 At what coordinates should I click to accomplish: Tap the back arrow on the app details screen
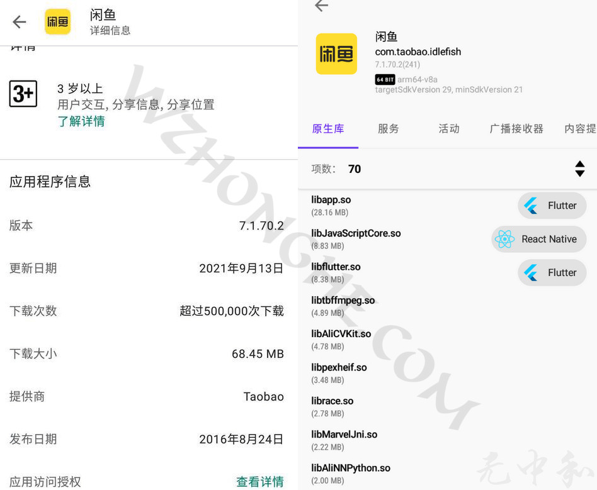[x=19, y=22]
